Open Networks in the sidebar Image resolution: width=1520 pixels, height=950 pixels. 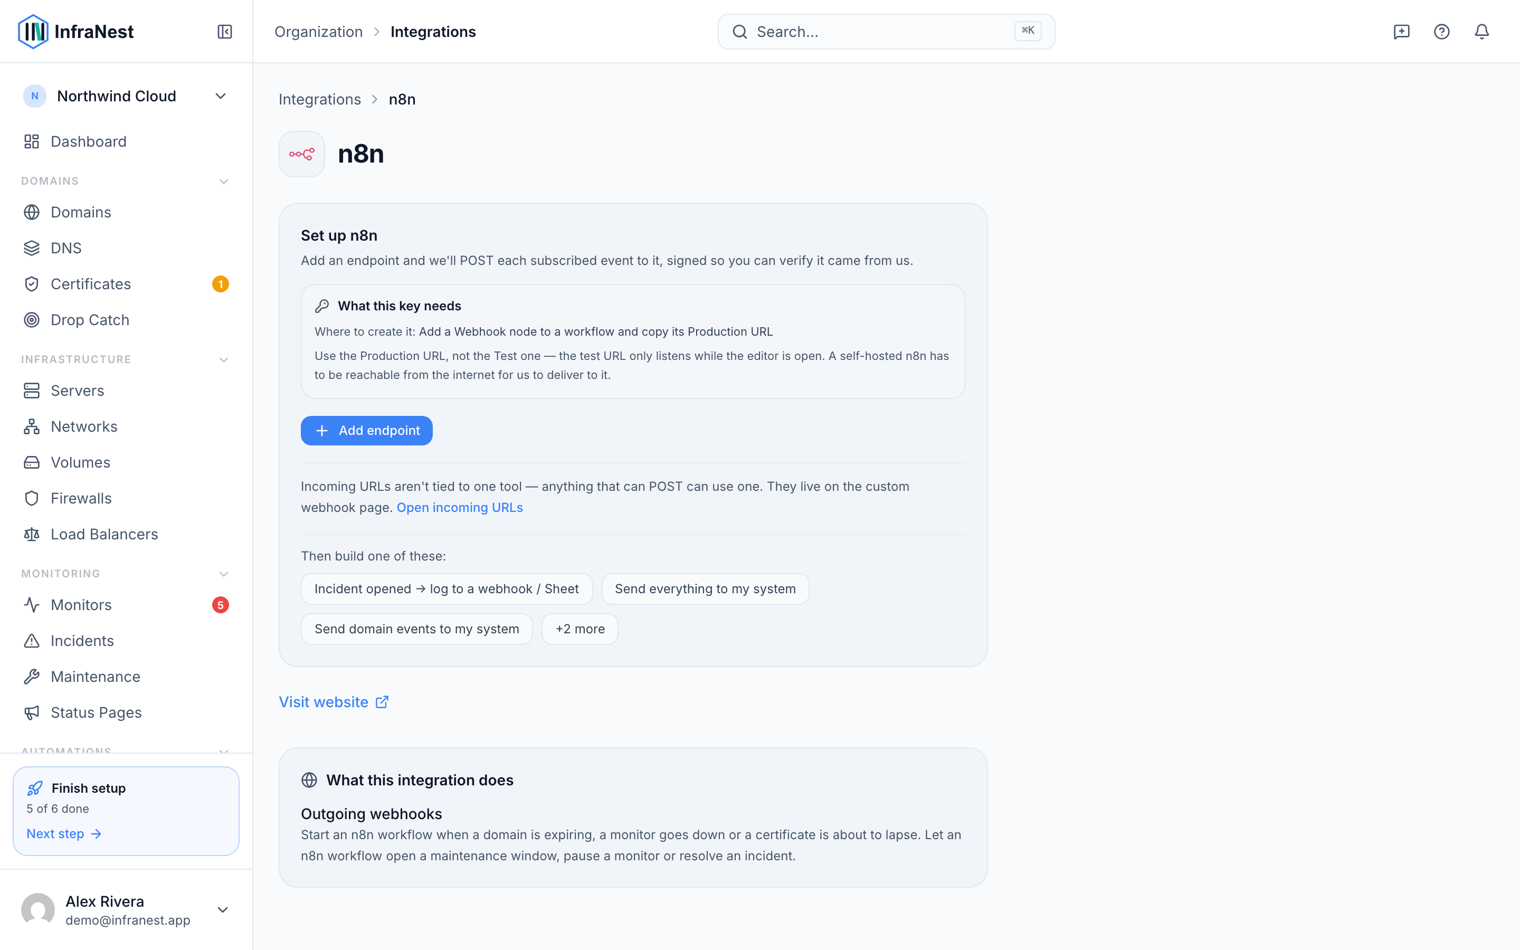coord(126,426)
